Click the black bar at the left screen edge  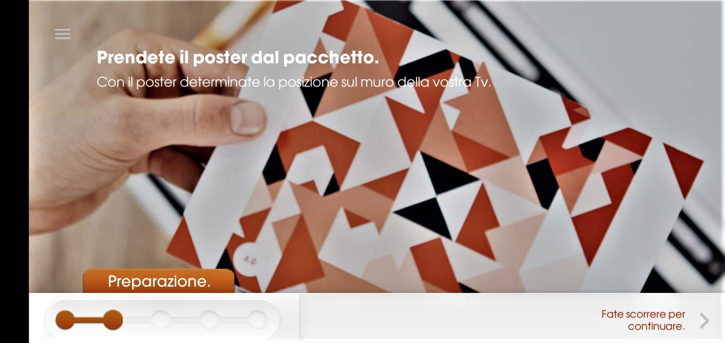(x=14, y=171)
